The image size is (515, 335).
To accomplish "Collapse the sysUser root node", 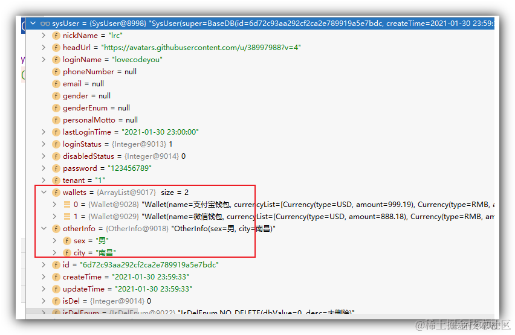I will tap(33, 24).
